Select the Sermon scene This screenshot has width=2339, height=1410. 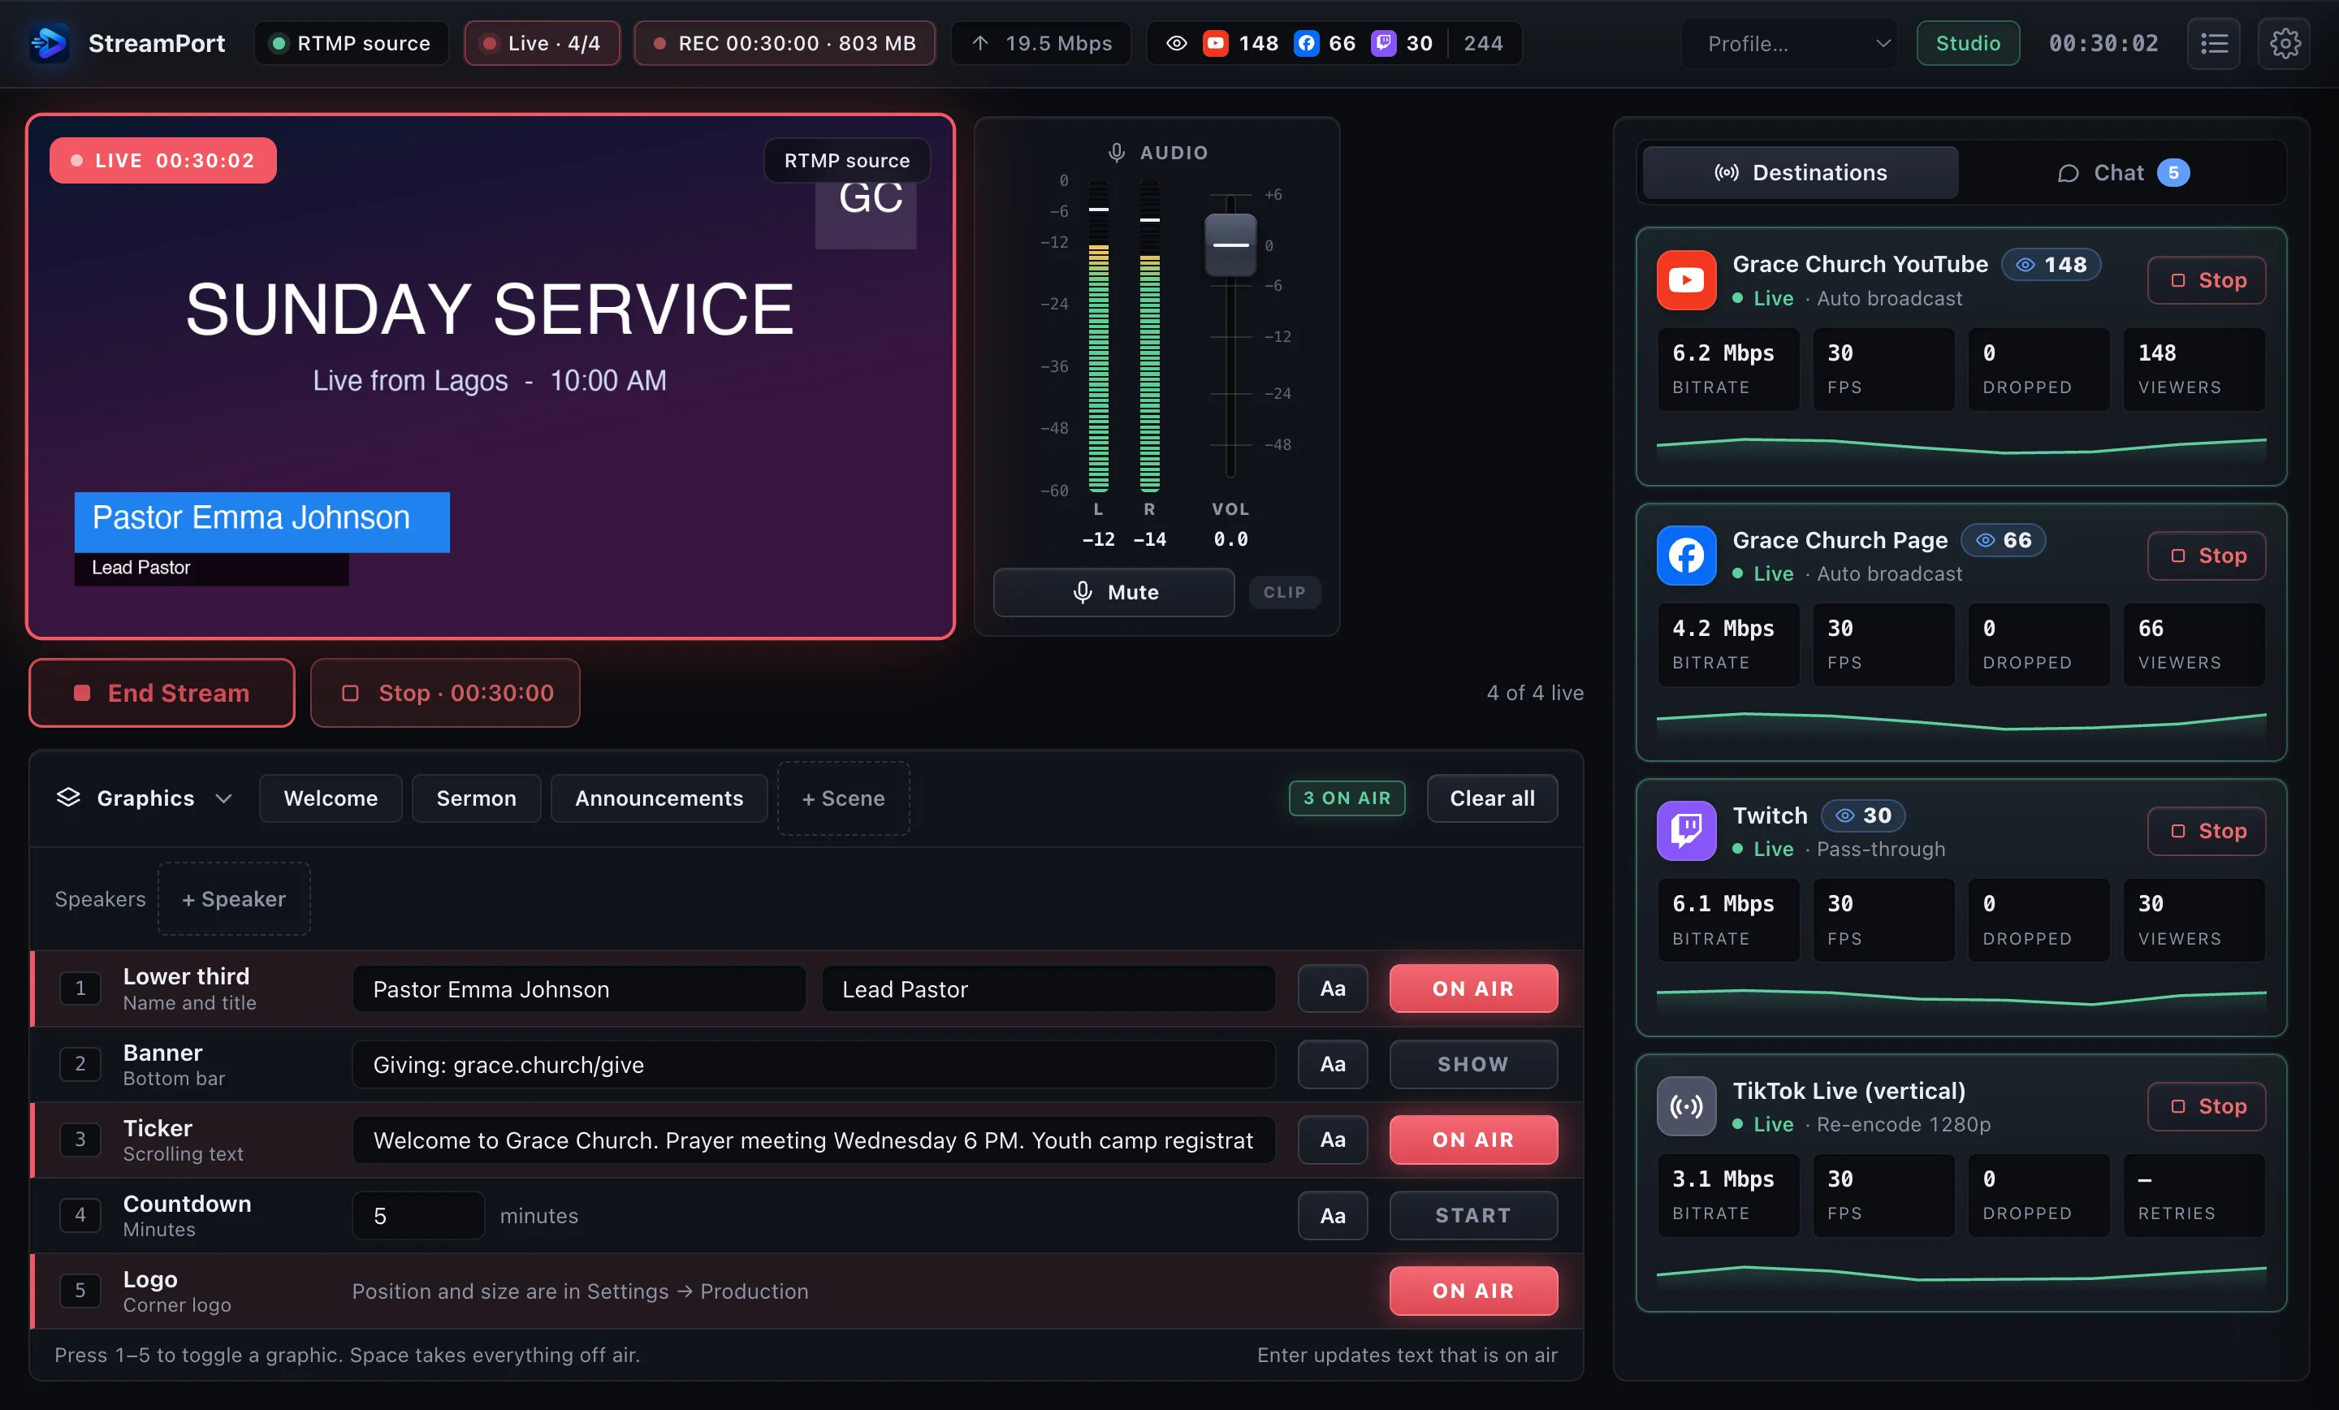476,798
